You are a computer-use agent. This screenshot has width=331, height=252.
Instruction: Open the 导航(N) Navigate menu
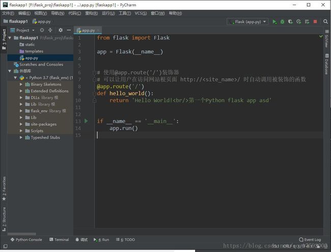[x=58, y=13]
